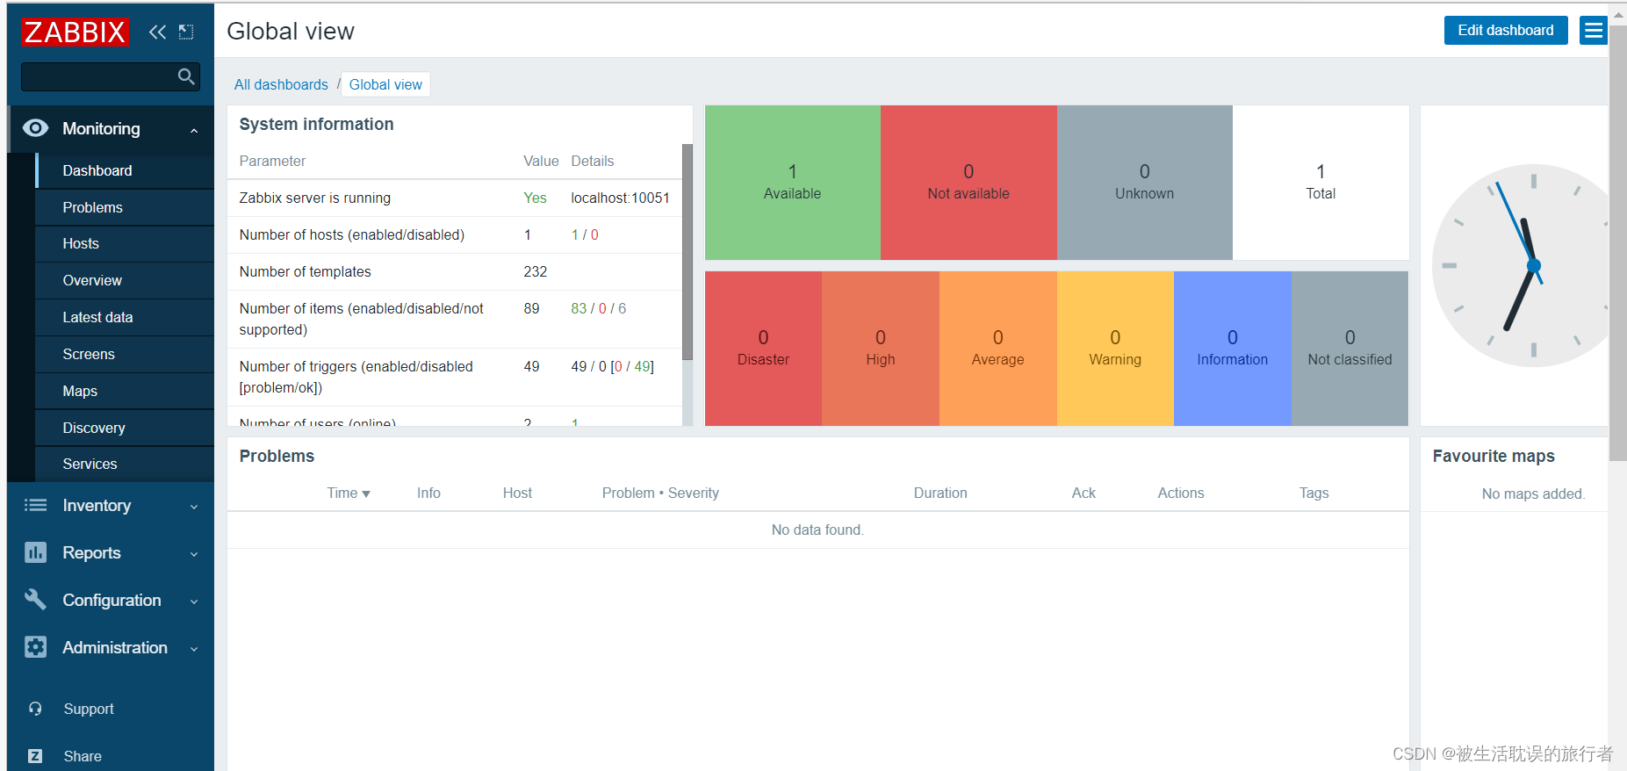Image resolution: width=1627 pixels, height=771 pixels.
Task: Expand the Administration section chevron
Action: coord(194,649)
